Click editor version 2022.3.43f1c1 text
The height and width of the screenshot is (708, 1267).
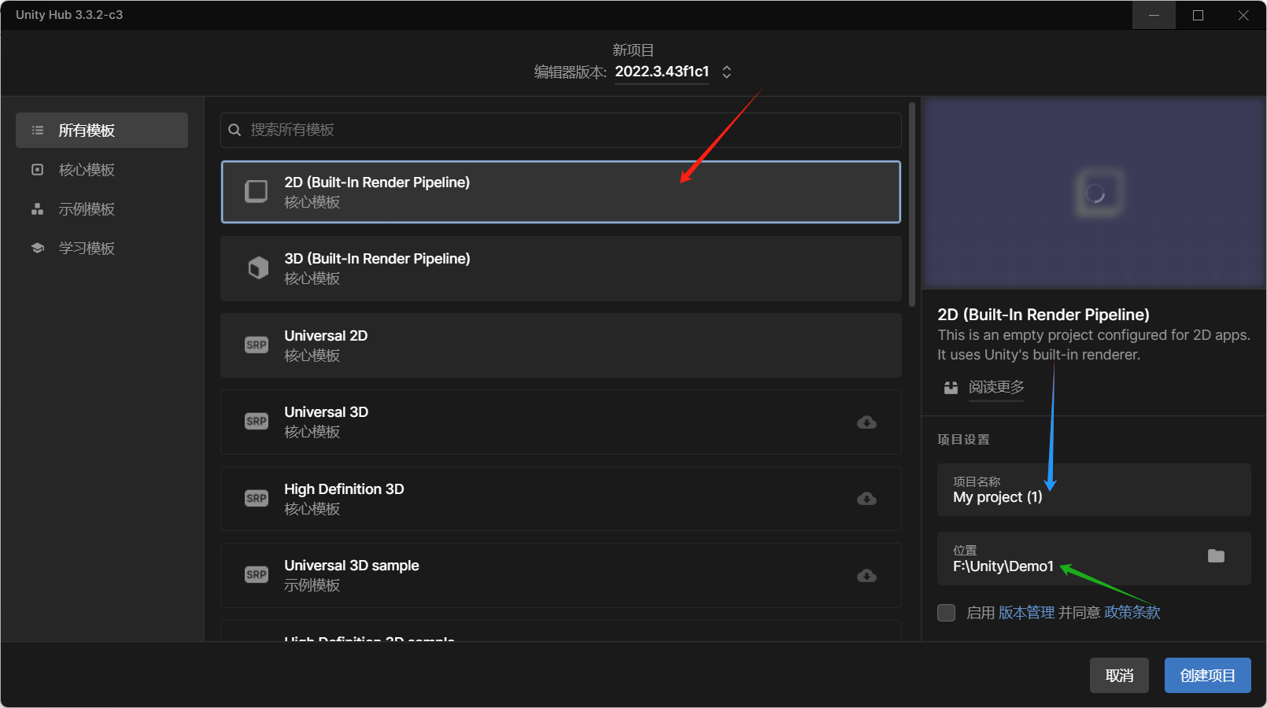[662, 72]
